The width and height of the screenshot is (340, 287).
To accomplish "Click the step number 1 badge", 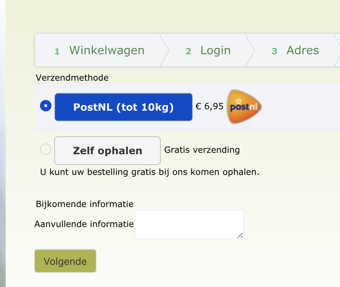I will click(x=57, y=51).
